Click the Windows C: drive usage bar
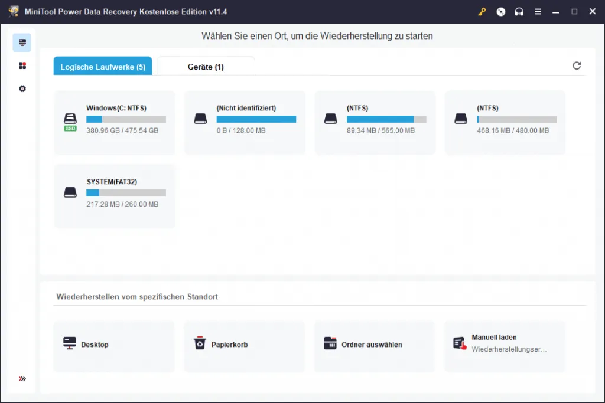Screen dimensions: 605x403 click(x=126, y=119)
